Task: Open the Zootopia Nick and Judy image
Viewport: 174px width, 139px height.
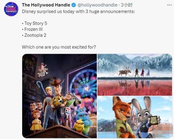Action: pos(135,117)
